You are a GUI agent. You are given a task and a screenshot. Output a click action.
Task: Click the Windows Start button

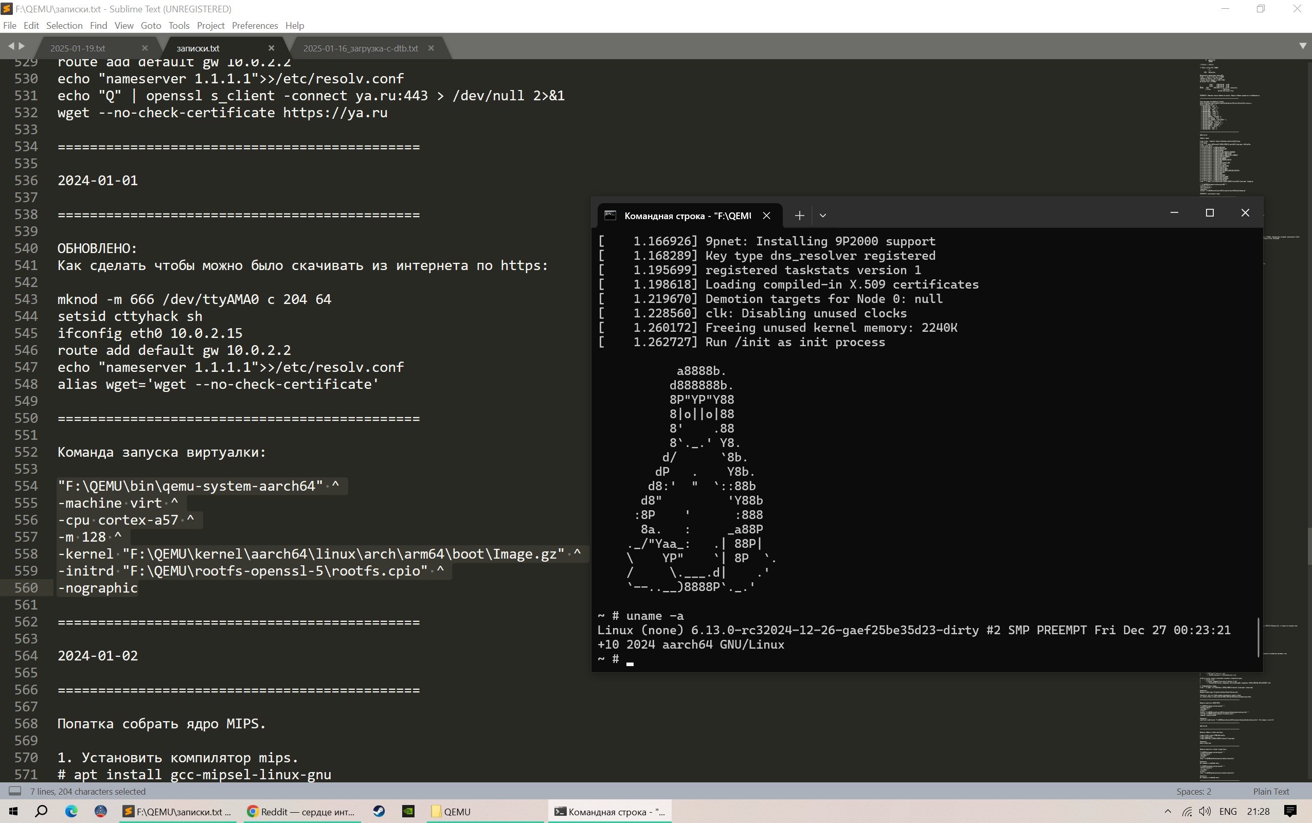[x=13, y=811]
